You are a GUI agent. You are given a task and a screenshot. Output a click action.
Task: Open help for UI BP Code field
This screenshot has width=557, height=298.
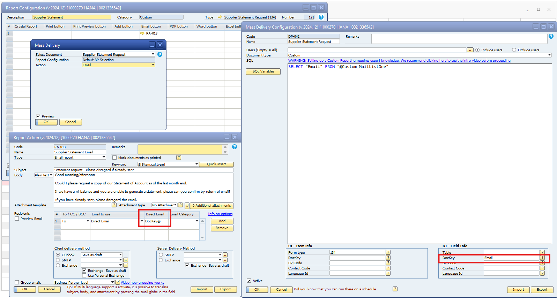click(x=388, y=263)
